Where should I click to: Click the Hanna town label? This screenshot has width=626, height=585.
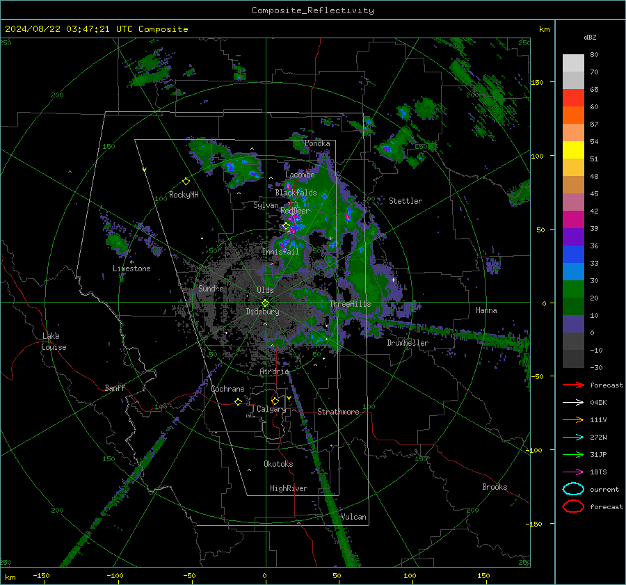[x=486, y=310]
